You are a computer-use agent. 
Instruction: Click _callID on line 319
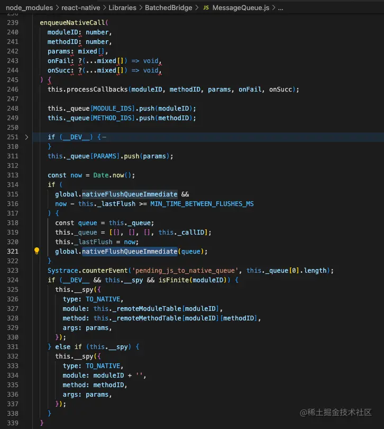[191, 233]
